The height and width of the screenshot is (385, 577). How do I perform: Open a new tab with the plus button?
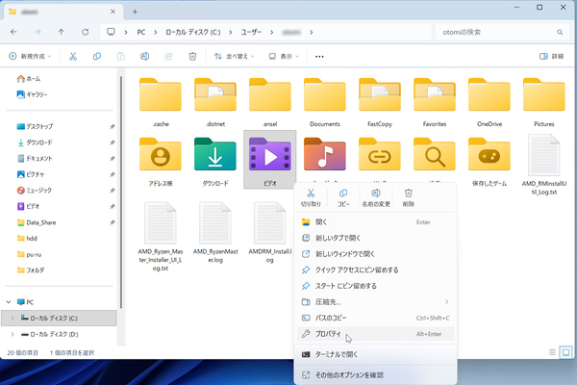tap(135, 12)
